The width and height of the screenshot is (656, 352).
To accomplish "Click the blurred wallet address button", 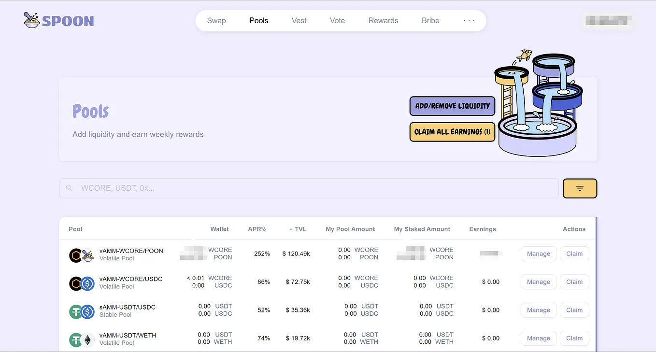I will (x=608, y=20).
